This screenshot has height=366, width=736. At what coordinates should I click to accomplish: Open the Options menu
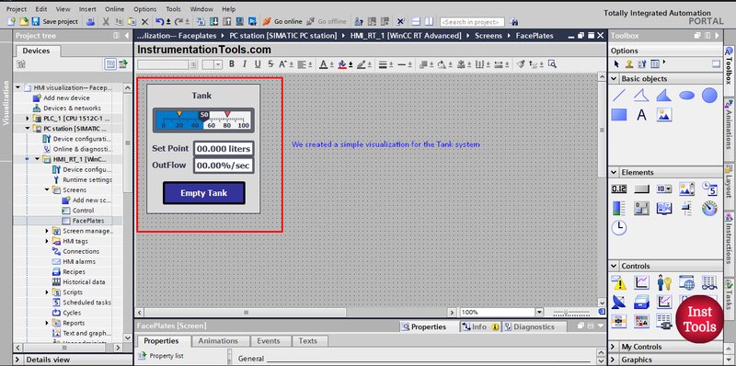tap(145, 9)
